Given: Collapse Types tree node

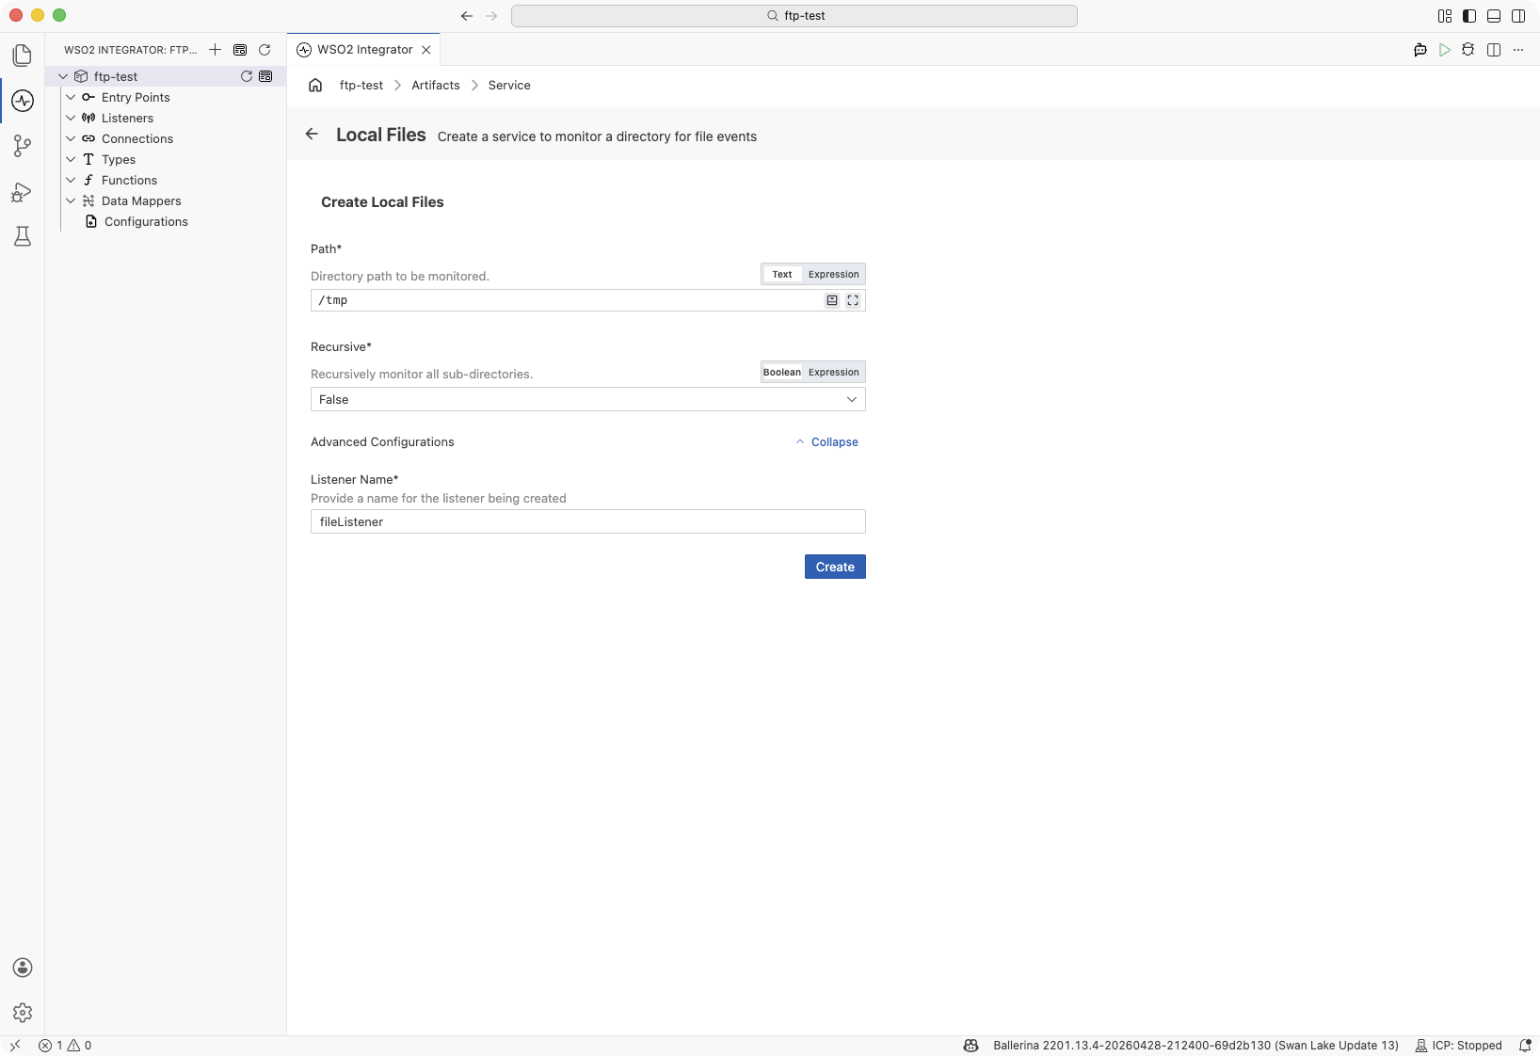Looking at the screenshot, I should pos(71,159).
